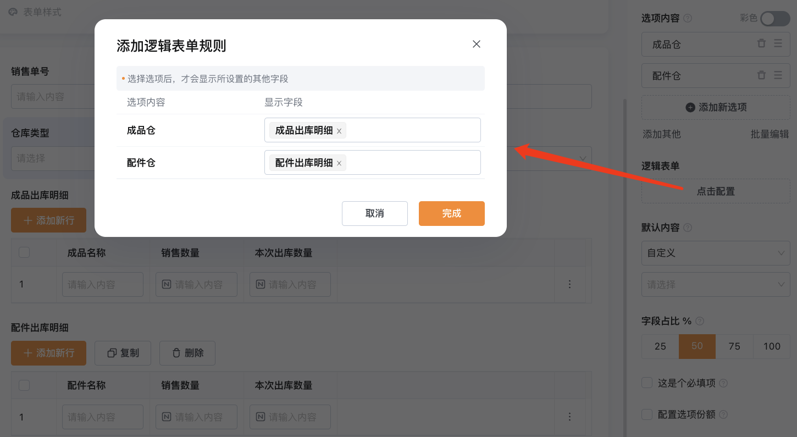Click 删除 button in 配件出库明细
797x437 pixels.
pyautogui.click(x=187, y=353)
